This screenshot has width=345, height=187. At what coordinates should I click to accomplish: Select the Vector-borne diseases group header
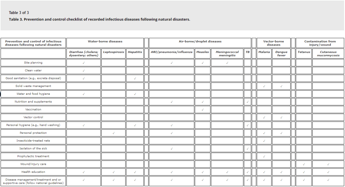pyautogui.click(x=273, y=43)
